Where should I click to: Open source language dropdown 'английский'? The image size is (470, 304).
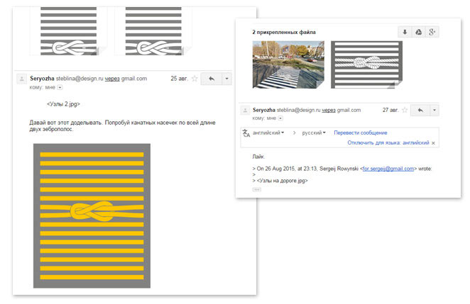tap(268, 133)
